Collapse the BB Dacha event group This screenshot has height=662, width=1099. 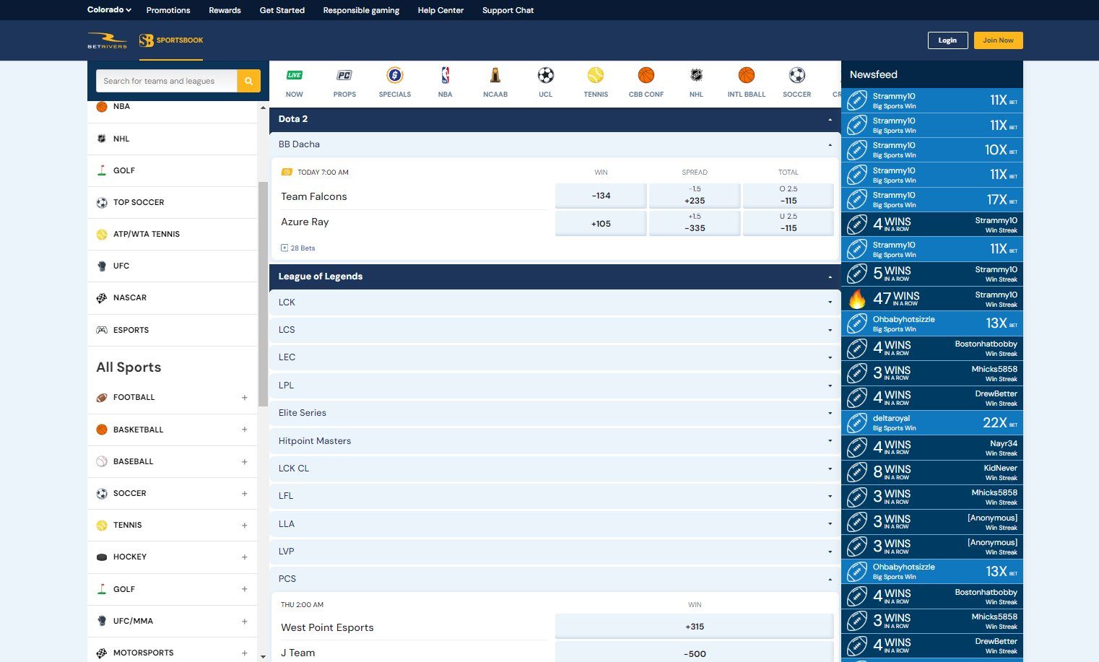point(555,144)
